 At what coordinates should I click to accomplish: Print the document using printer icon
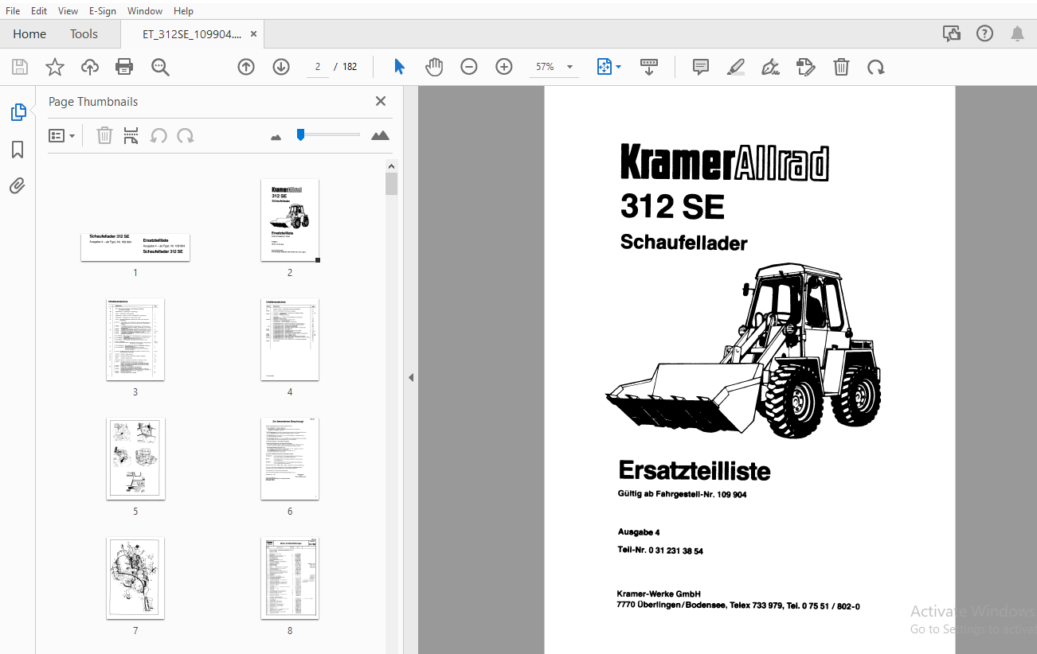(x=124, y=67)
